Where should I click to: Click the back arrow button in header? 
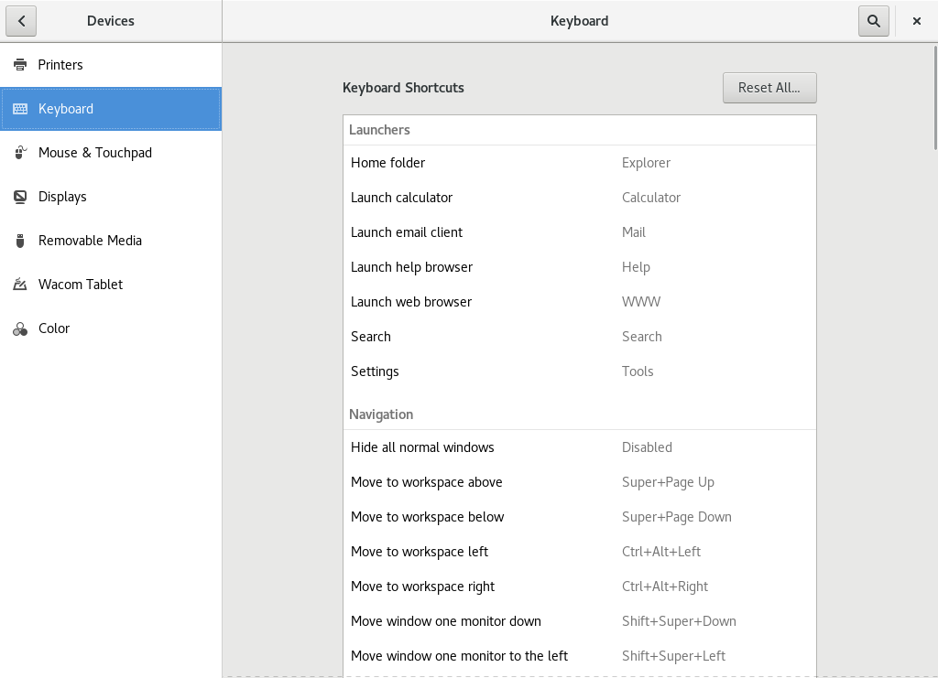coord(20,21)
